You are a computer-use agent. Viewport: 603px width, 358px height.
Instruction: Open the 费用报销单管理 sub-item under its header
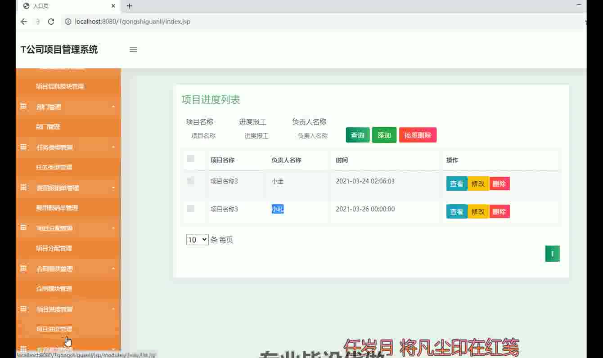click(57, 208)
